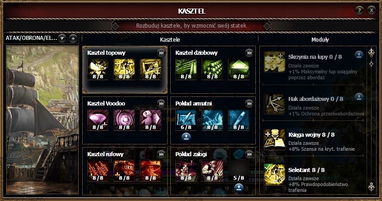Add a new preset with the plus button

73,38
